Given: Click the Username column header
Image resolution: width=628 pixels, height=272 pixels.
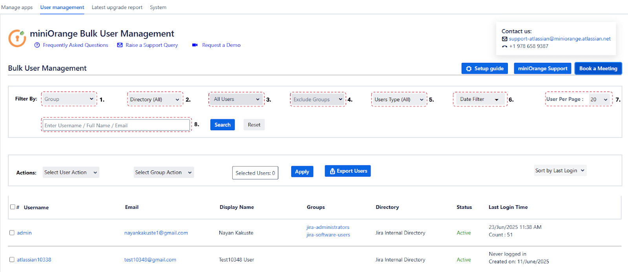Looking at the screenshot, I should tap(36, 207).
